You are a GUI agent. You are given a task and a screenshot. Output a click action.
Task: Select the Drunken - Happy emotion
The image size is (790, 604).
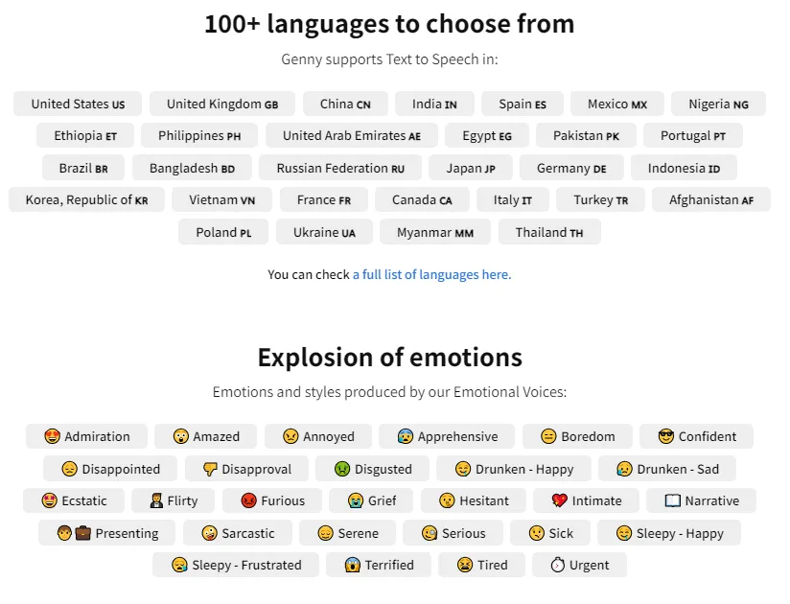(x=513, y=468)
